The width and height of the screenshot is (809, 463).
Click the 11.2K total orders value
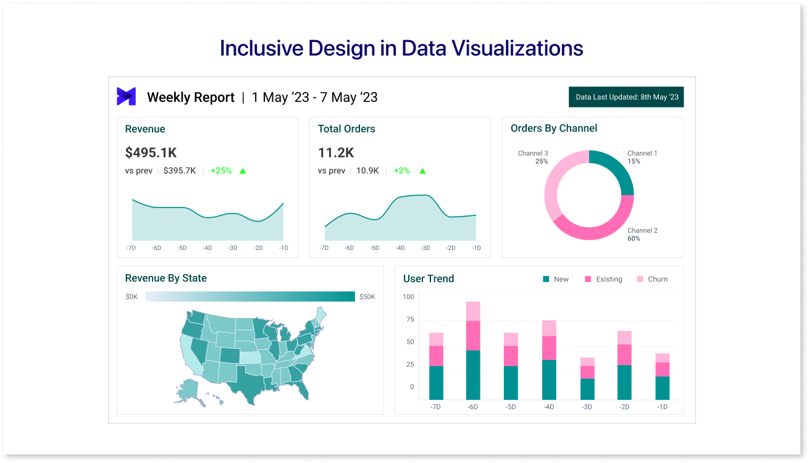336,152
